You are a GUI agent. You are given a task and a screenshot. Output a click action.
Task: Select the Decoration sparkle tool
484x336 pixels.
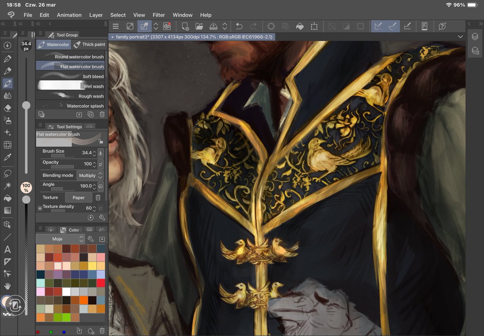pos(7,133)
